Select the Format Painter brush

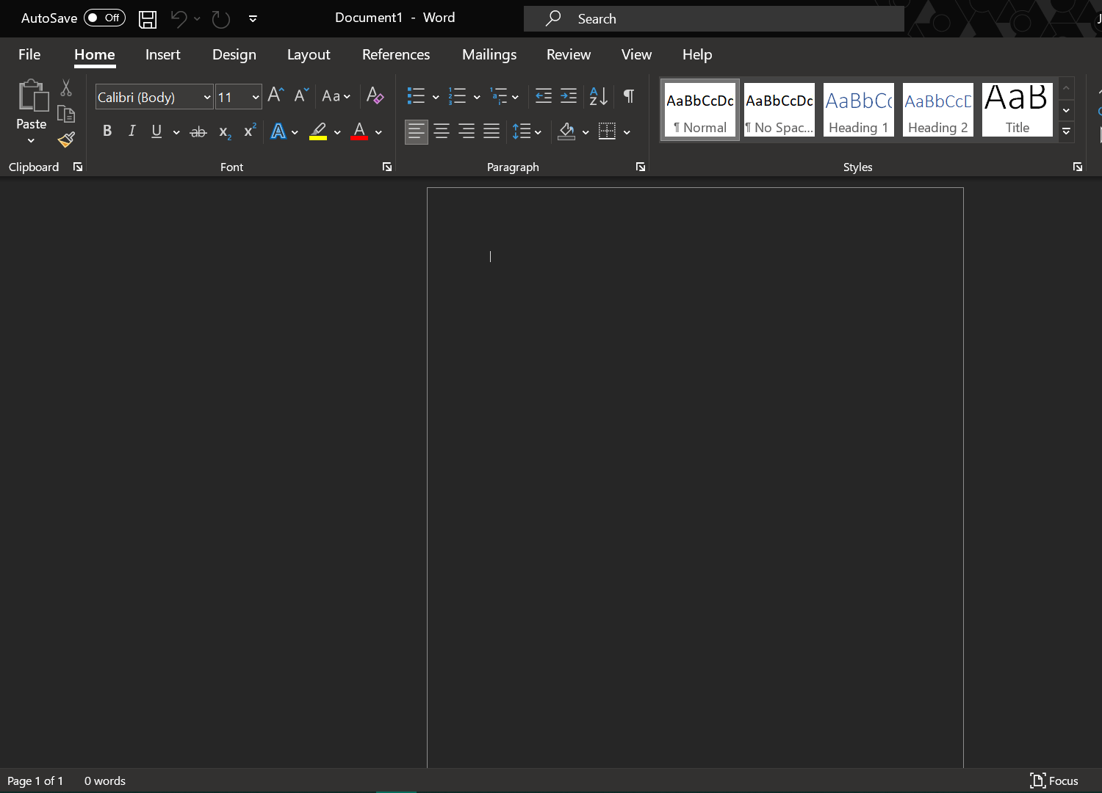[66, 140]
